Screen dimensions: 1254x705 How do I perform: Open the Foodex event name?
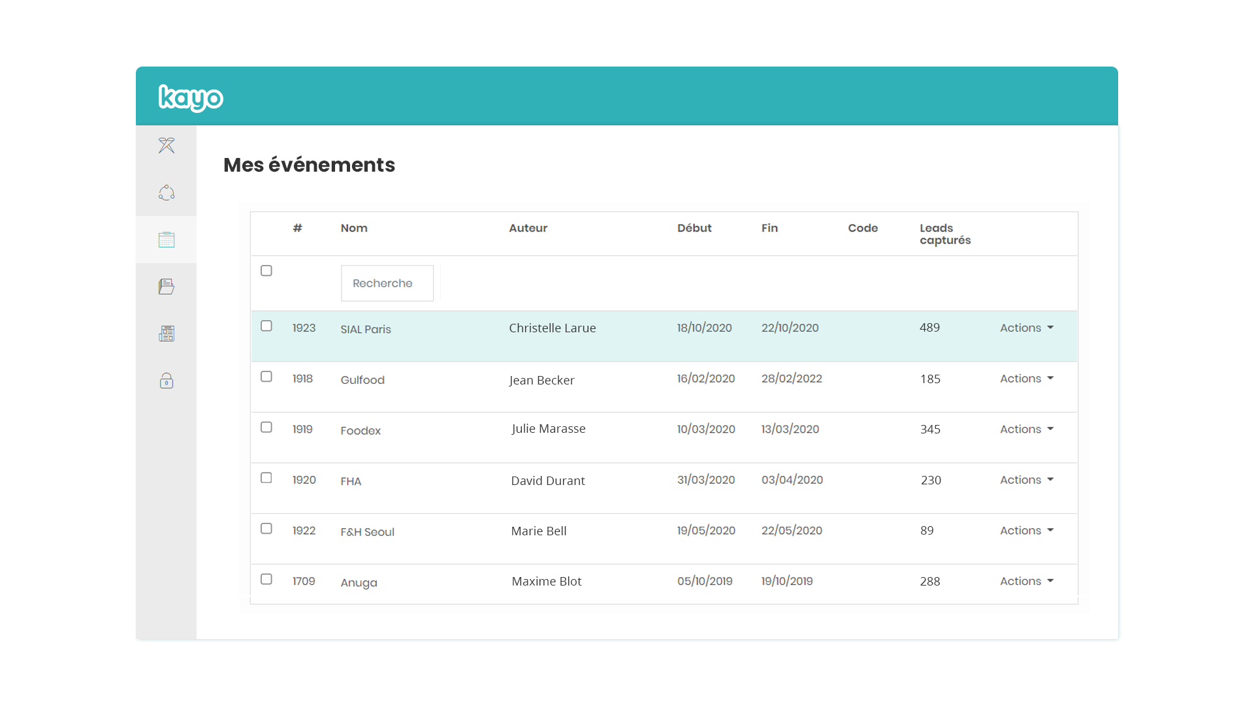(361, 431)
